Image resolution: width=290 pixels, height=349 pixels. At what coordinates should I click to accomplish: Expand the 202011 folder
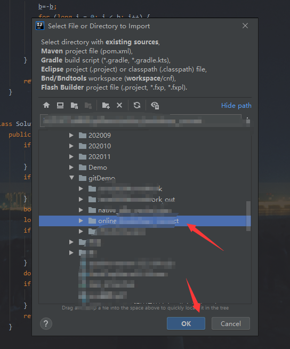71,156
